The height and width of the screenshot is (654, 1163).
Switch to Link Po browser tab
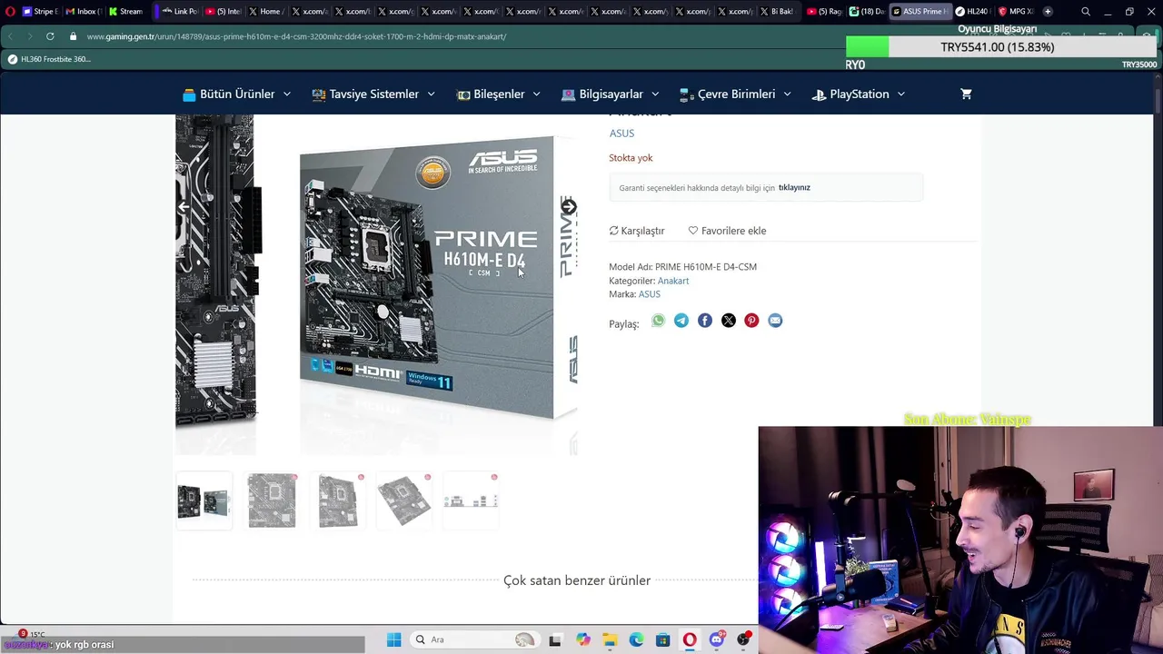tap(179, 12)
